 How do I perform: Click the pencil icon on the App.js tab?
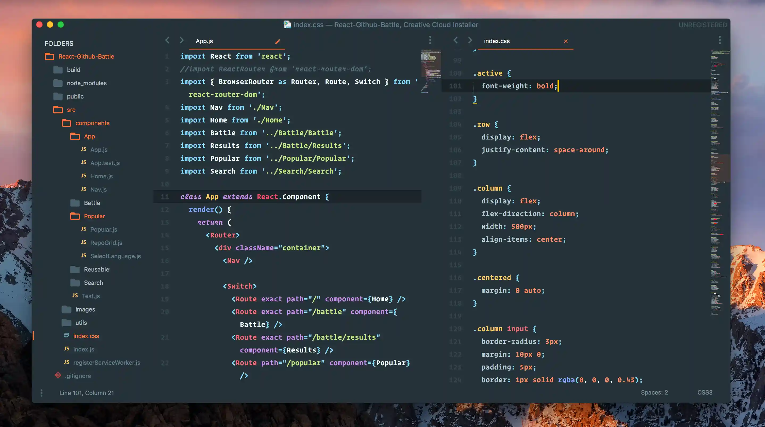point(277,41)
